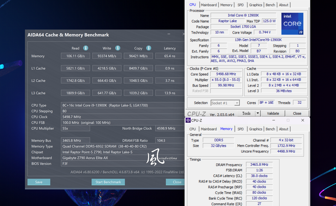Click the CPU Type field in AIDA64

[x=122, y=105]
